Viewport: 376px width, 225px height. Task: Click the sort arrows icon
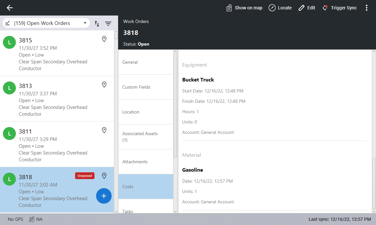click(x=97, y=23)
